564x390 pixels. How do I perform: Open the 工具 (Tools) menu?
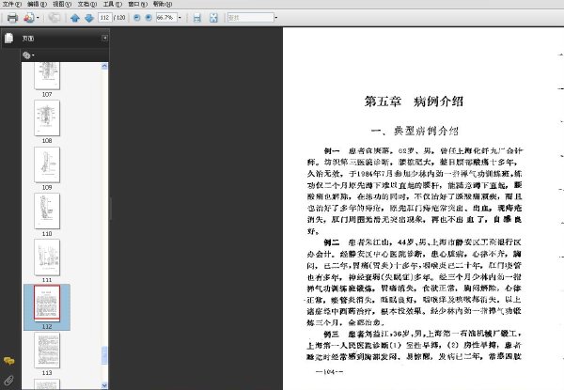(x=113, y=4)
